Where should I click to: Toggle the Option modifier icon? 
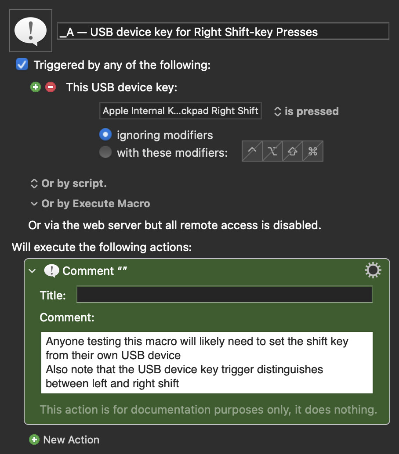pos(272,151)
